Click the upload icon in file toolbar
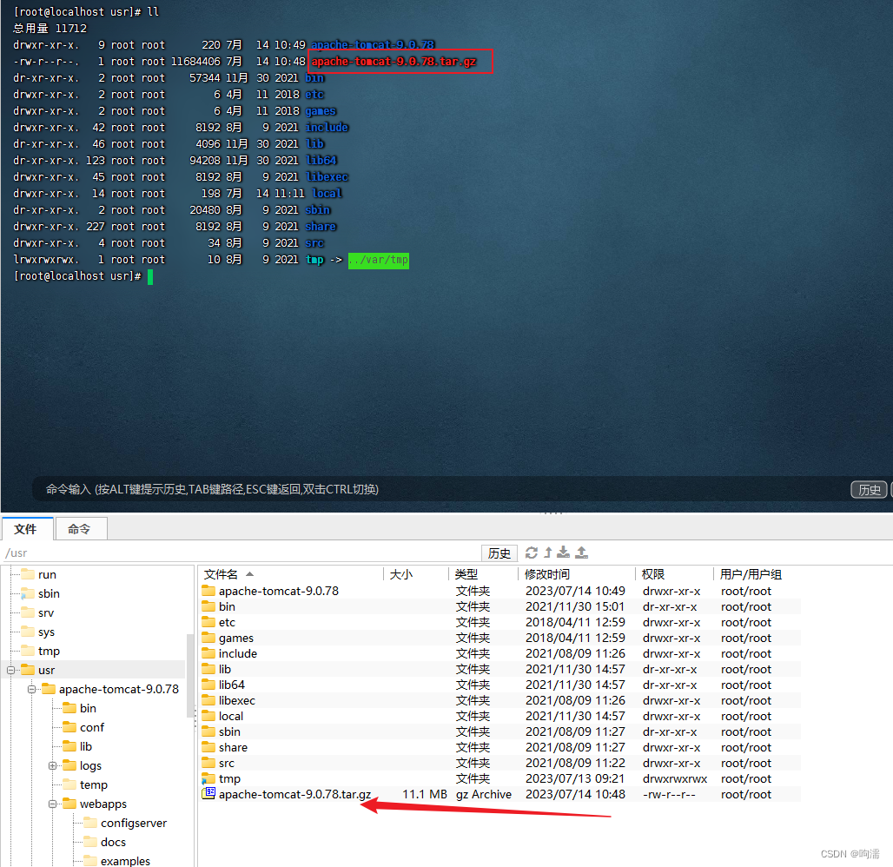This screenshot has width=893, height=867. click(x=581, y=552)
